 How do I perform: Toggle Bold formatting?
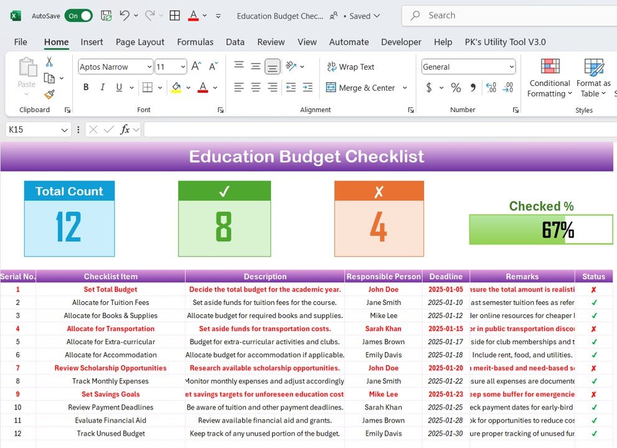86,88
